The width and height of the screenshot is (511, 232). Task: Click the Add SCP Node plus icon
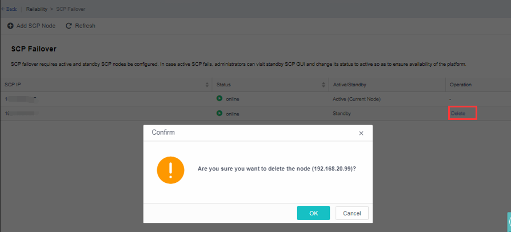tap(10, 26)
